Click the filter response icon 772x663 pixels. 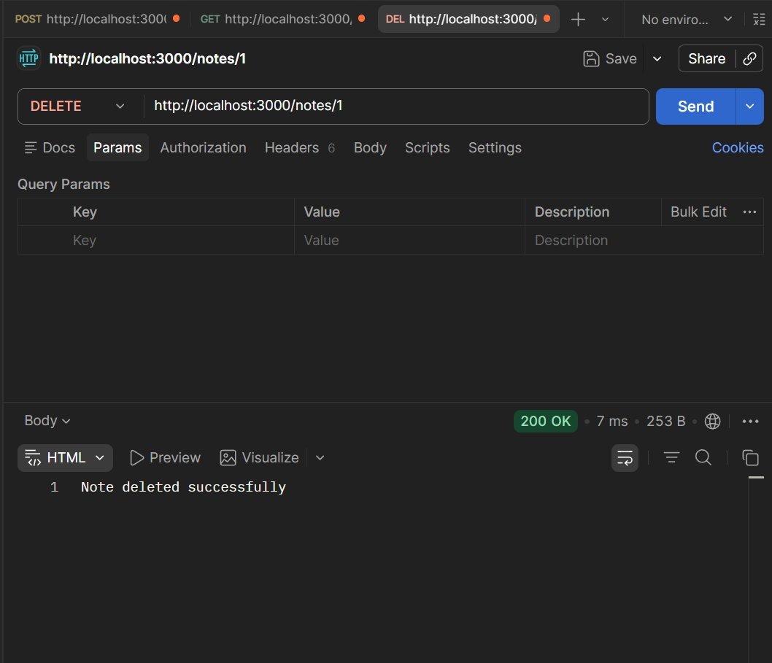pos(671,458)
